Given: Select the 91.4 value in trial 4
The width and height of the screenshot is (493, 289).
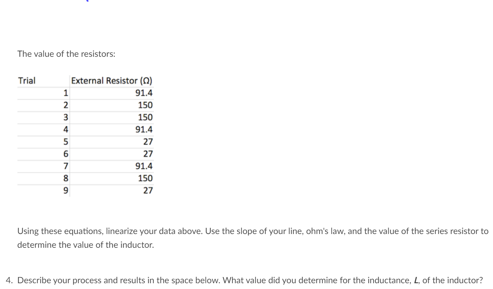Looking at the screenshot, I should [144, 129].
